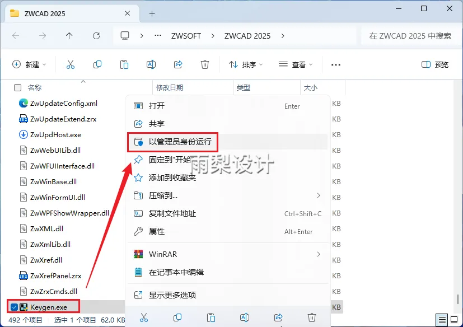Sort by the Date modified (修改日期) header
Image resolution: width=463 pixels, height=327 pixels.
pyautogui.click(x=170, y=87)
